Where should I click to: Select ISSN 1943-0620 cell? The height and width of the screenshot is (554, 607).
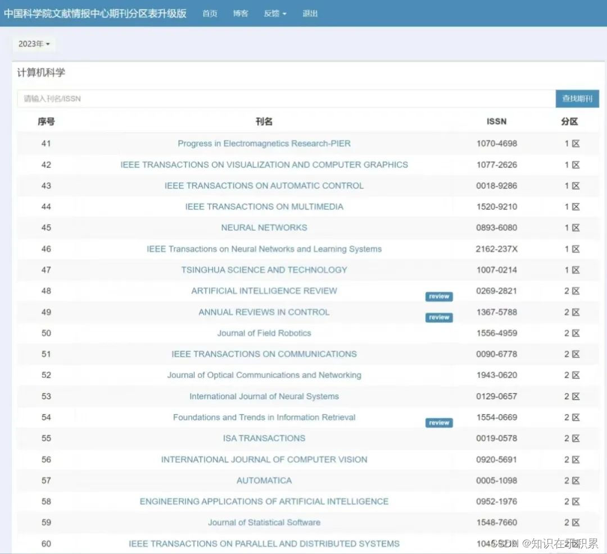tap(497, 375)
